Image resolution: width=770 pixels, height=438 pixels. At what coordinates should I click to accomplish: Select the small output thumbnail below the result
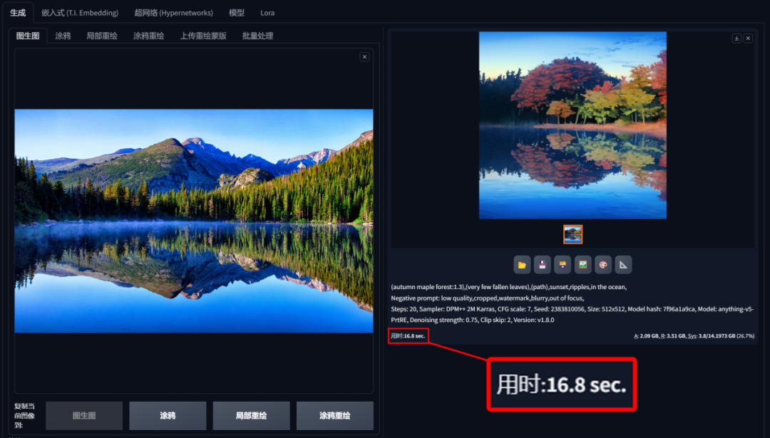pyautogui.click(x=573, y=234)
